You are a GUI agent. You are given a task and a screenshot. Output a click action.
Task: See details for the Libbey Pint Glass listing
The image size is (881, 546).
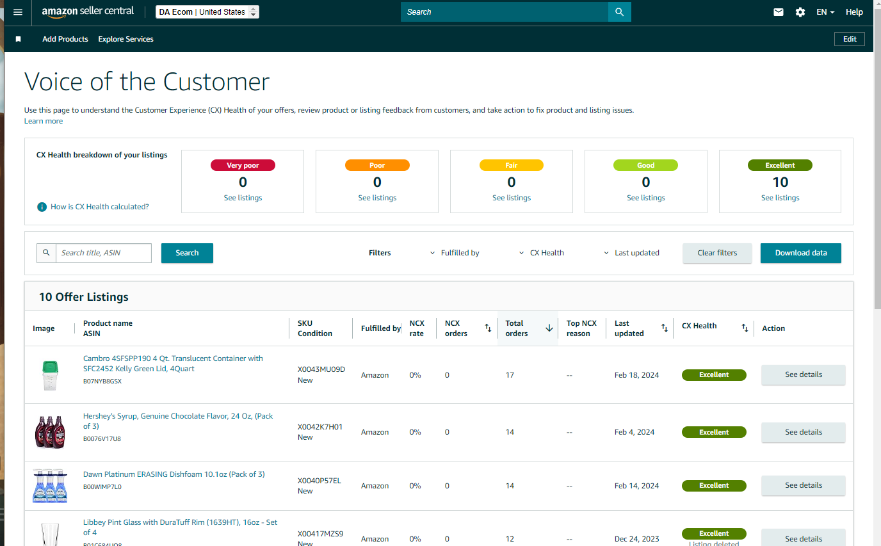[804, 539]
